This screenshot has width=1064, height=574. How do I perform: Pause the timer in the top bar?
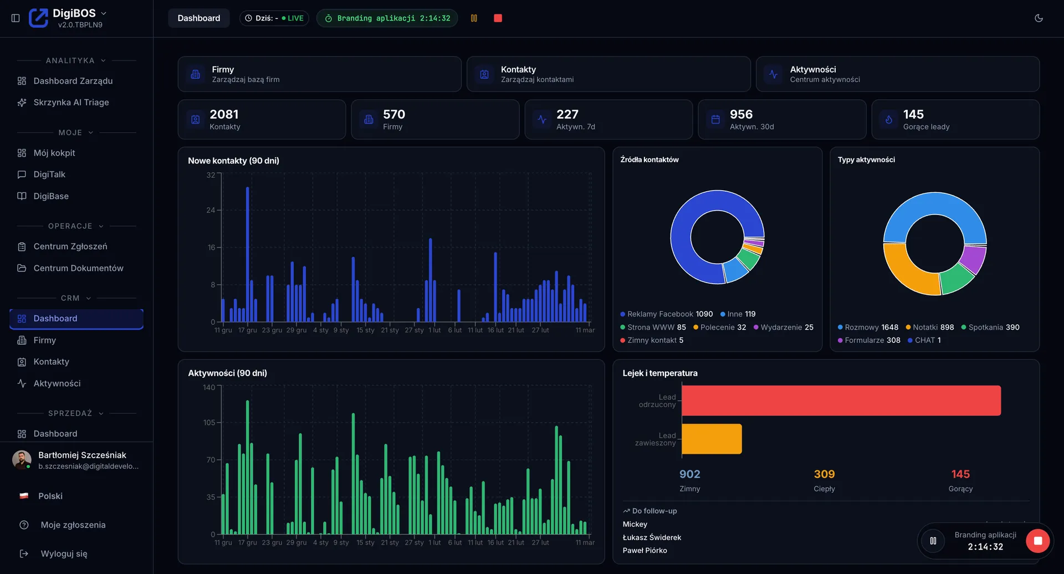pos(474,18)
